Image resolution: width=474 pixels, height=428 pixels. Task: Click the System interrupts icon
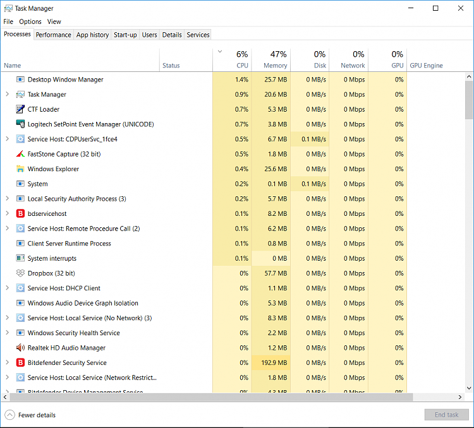(x=20, y=258)
